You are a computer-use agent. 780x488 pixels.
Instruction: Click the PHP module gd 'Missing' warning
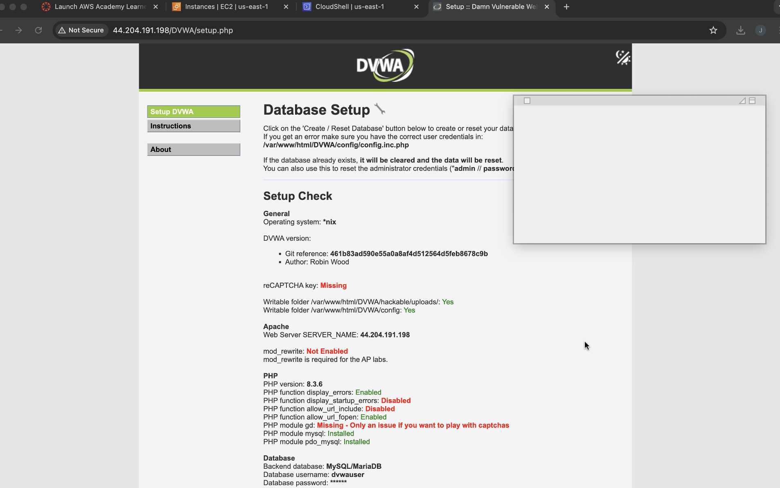413,425
